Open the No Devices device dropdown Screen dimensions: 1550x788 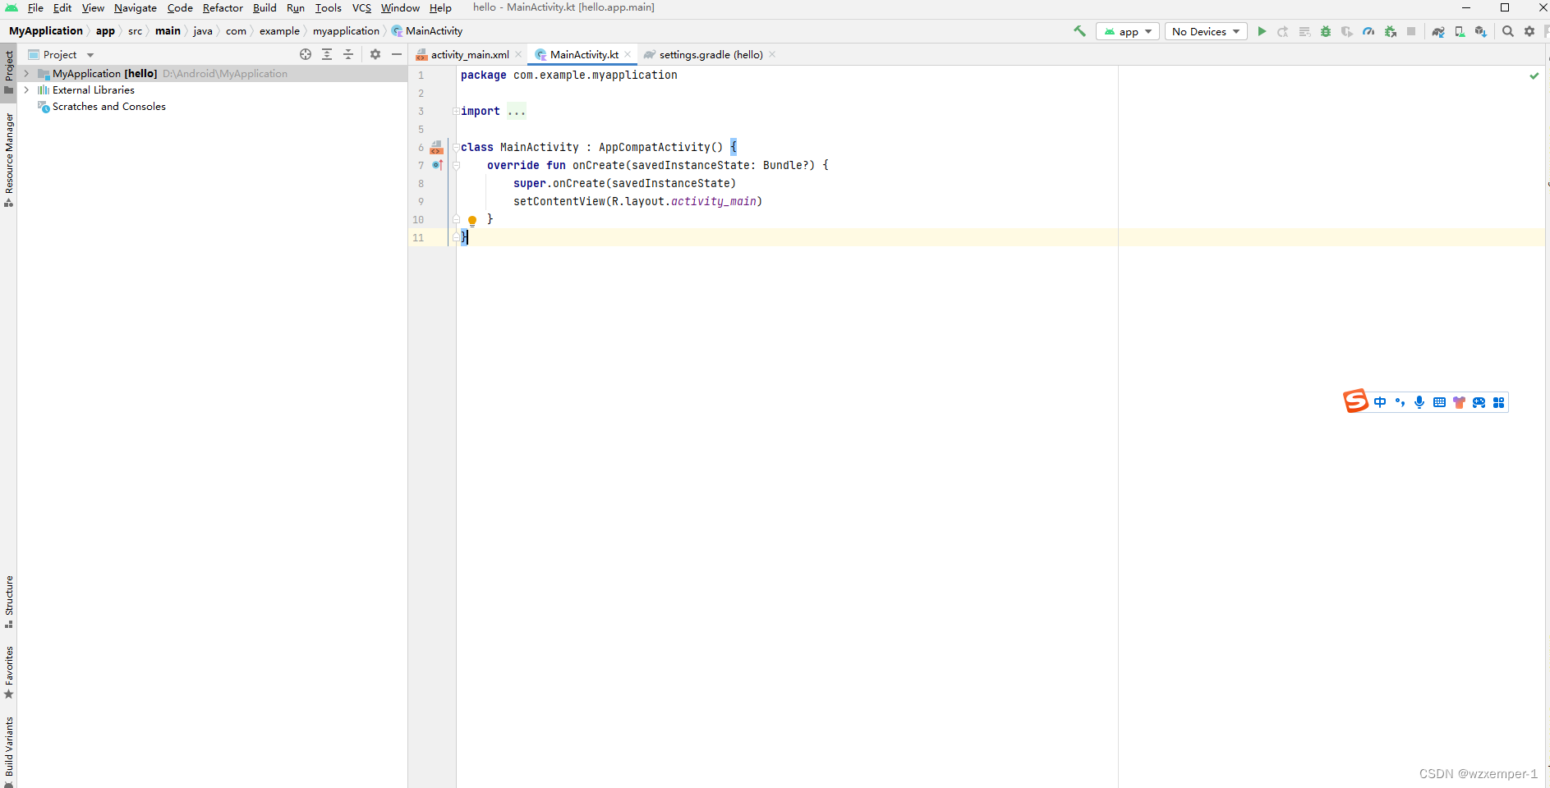[x=1205, y=31]
